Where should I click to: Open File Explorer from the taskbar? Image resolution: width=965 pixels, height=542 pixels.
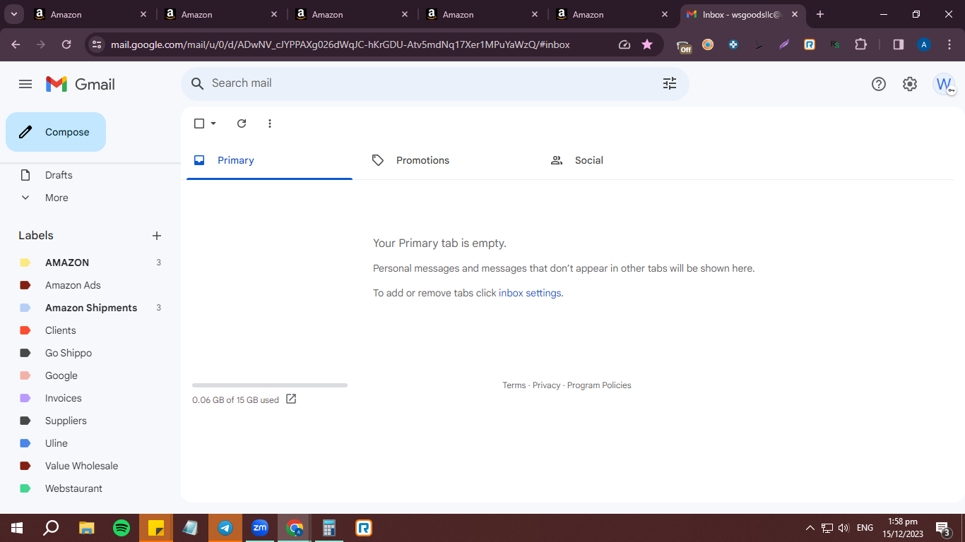click(x=87, y=528)
